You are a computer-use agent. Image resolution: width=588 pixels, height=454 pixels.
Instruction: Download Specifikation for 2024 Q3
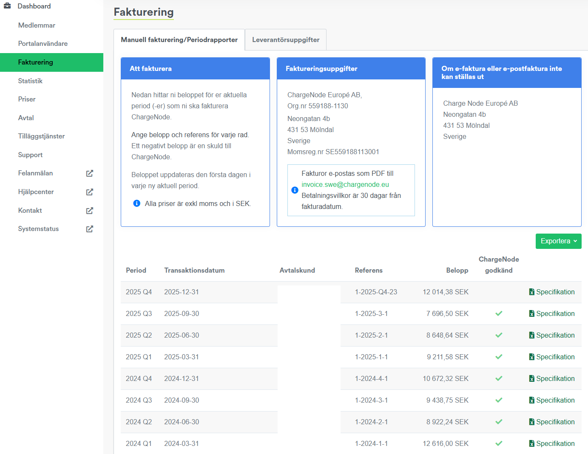(x=555, y=400)
